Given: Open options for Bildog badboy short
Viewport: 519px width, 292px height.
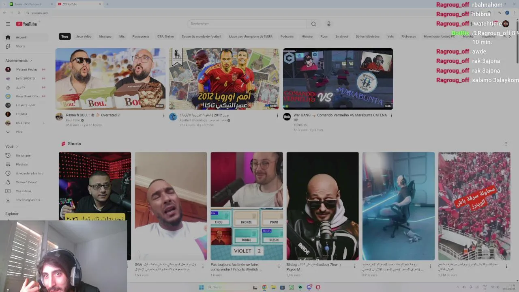Looking at the screenshot, I should click(355, 266).
